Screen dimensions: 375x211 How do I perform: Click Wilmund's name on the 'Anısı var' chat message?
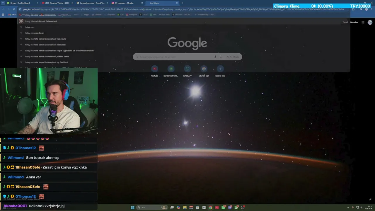click(16, 177)
